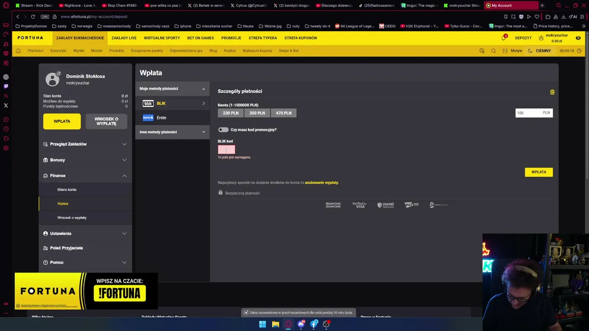Image resolution: width=589 pixels, height=331 pixels.
Task: Collapse 'Moje metody płatności' list
Action: click(x=173, y=89)
